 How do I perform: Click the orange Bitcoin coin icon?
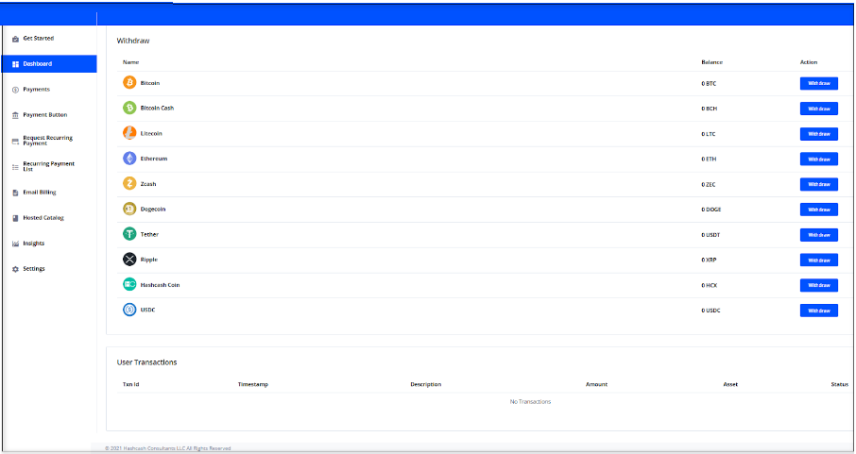tap(129, 83)
